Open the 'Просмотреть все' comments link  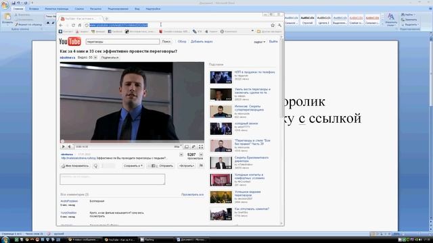click(x=192, y=194)
